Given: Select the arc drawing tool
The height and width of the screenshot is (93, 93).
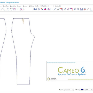Looking at the screenshot, I should [x=5, y=9].
